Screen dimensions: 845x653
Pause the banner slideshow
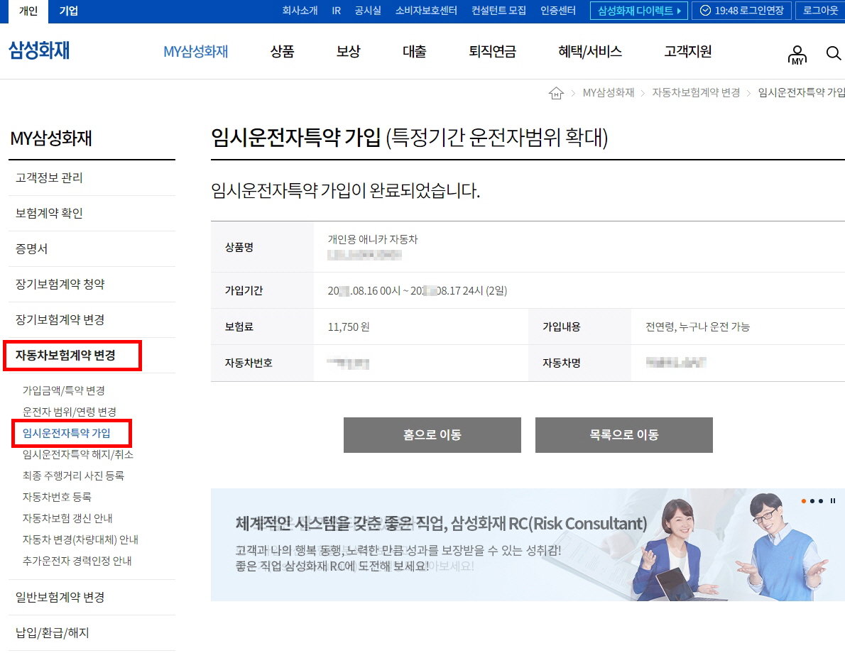[833, 501]
